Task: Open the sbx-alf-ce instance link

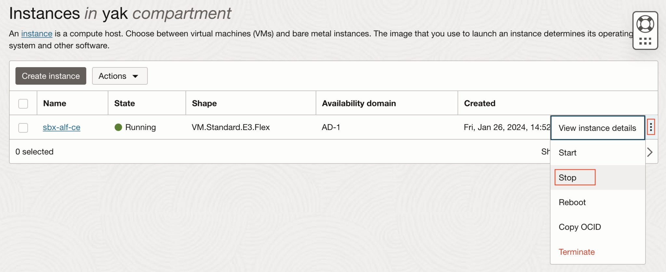Action: click(x=61, y=127)
